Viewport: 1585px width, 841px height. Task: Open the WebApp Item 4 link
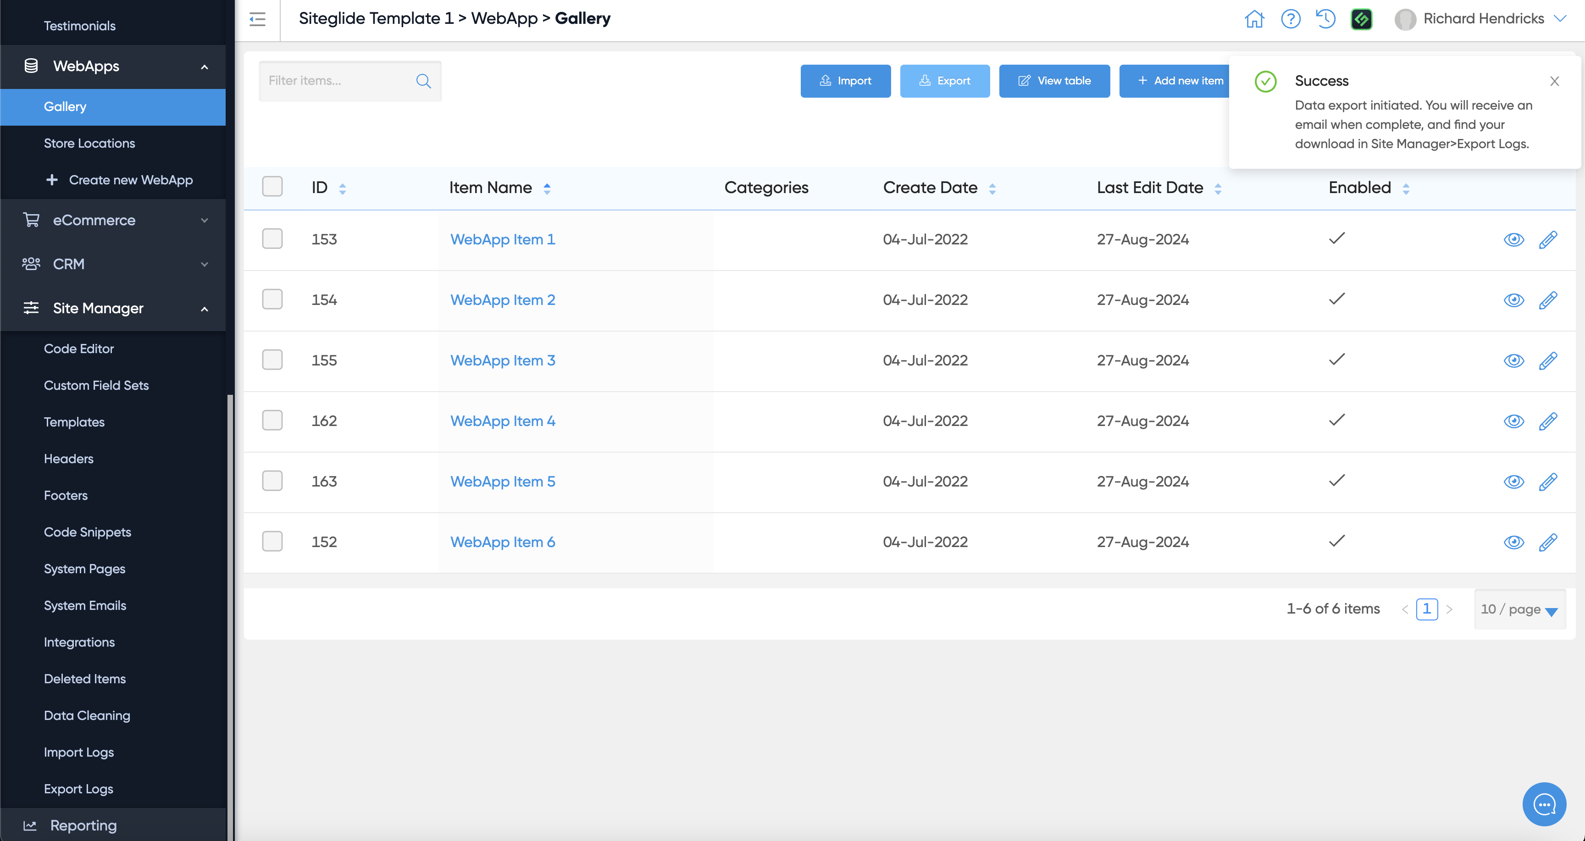(x=503, y=421)
